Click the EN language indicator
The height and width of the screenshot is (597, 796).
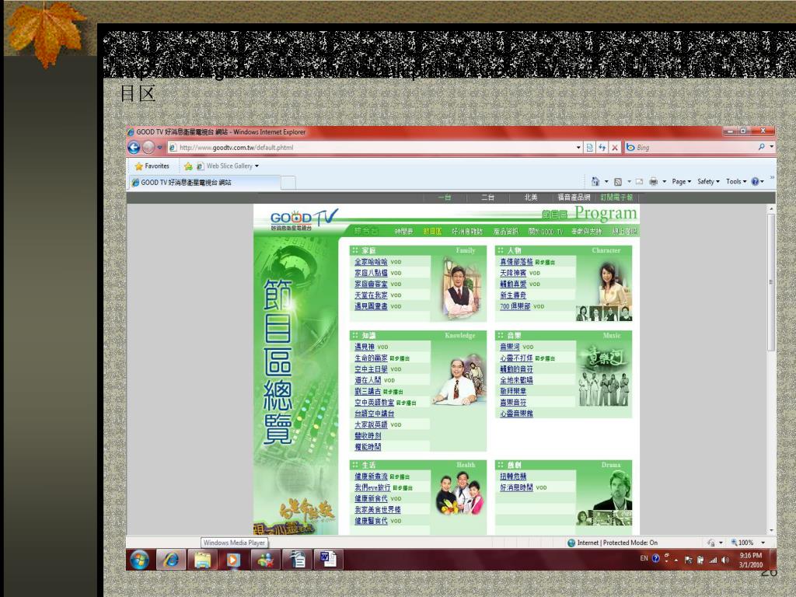[644, 558]
